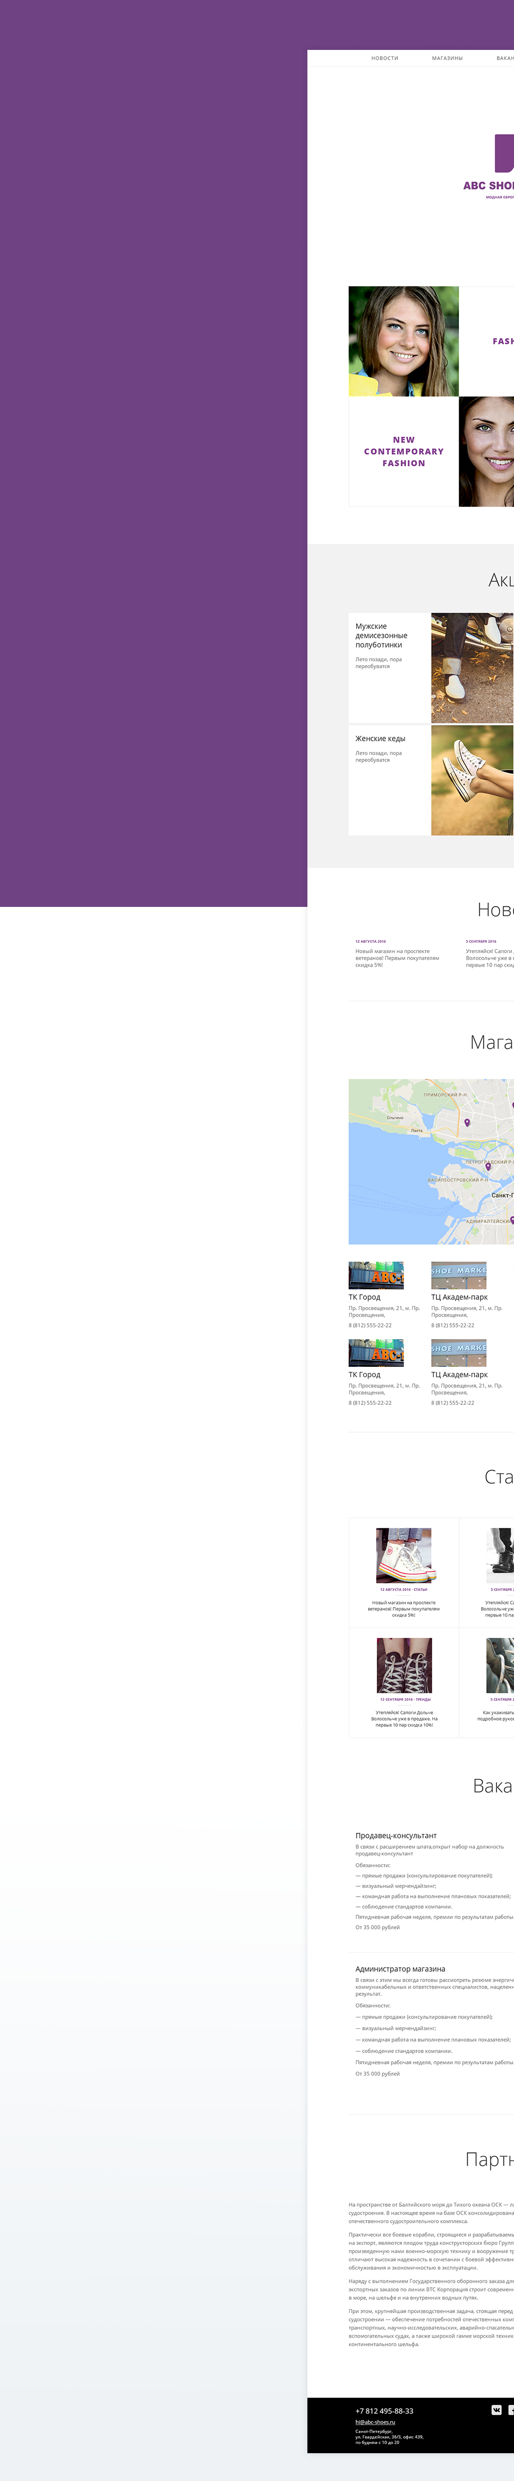Go to Магазины in the top navigation

[447, 58]
